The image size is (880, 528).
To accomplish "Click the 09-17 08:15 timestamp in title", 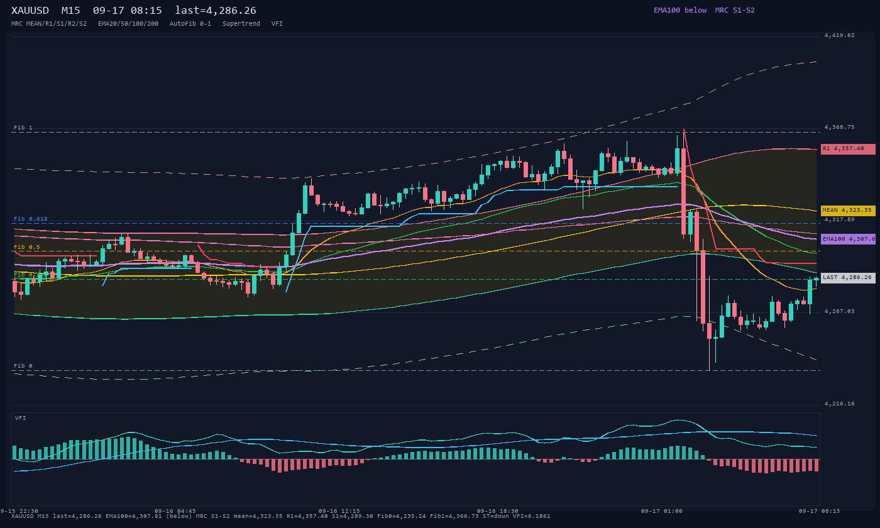I will [x=127, y=11].
